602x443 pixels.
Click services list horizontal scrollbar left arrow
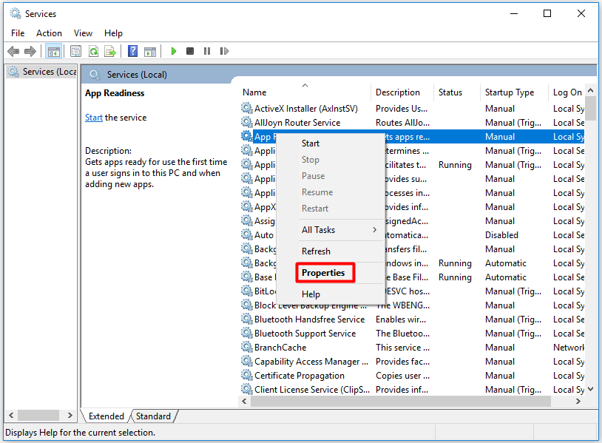pos(244,401)
